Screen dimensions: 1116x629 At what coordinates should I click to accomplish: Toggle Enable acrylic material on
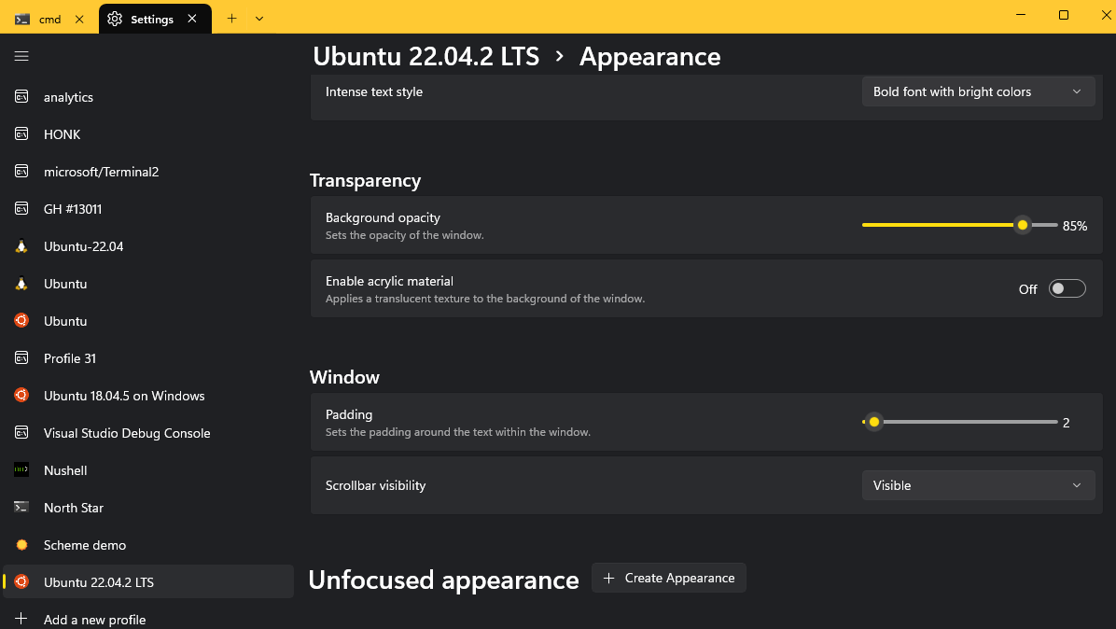(x=1067, y=288)
